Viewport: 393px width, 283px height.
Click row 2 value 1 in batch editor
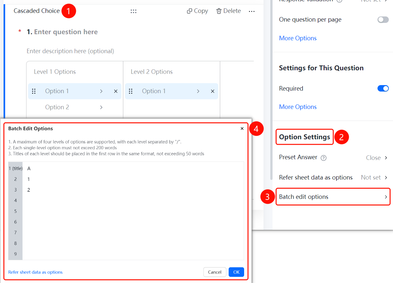pos(29,179)
